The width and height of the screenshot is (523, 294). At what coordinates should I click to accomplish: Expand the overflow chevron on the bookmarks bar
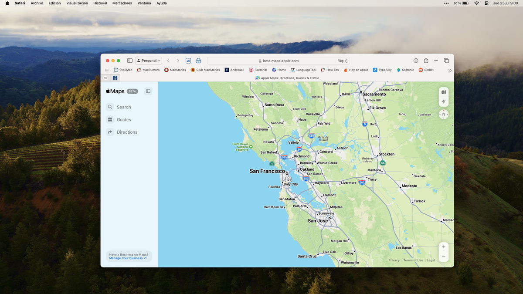[x=450, y=70]
